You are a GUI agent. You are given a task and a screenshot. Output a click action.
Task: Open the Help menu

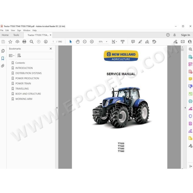tap(34, 30)
